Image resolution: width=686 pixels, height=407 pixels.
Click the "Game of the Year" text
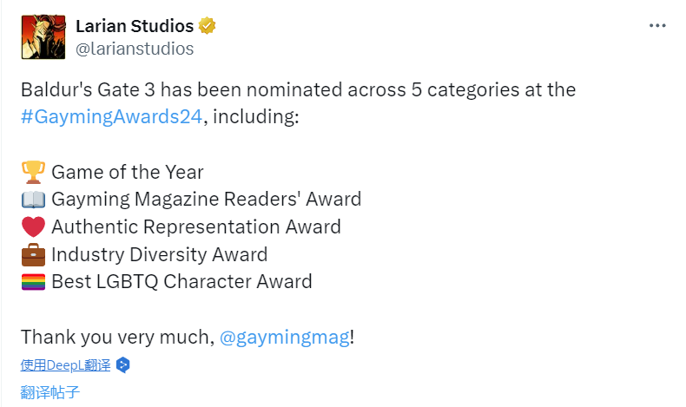pyautogui.click(x=128, y=172)
